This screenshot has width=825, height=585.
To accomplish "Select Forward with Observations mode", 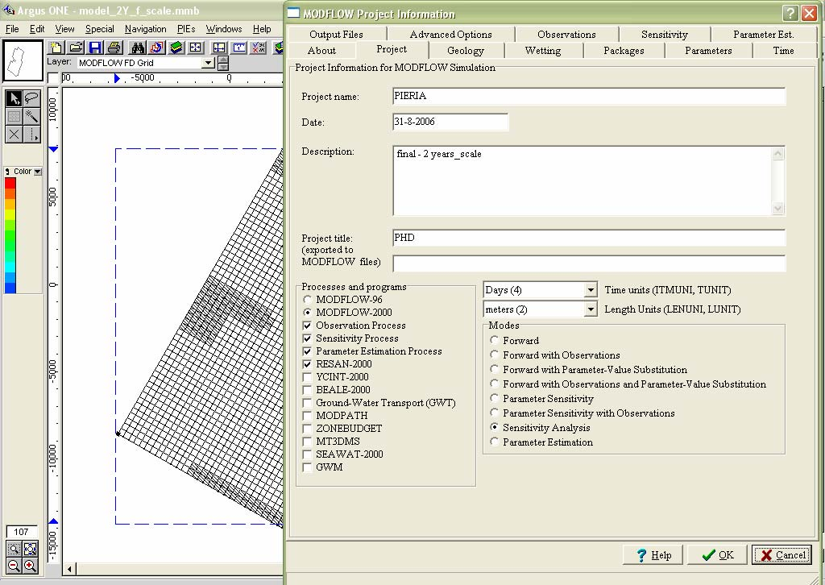I will pyautogui.click(x=494, y=355).
